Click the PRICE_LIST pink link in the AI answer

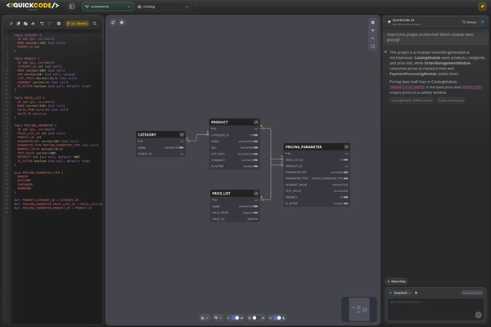(471, 87)
